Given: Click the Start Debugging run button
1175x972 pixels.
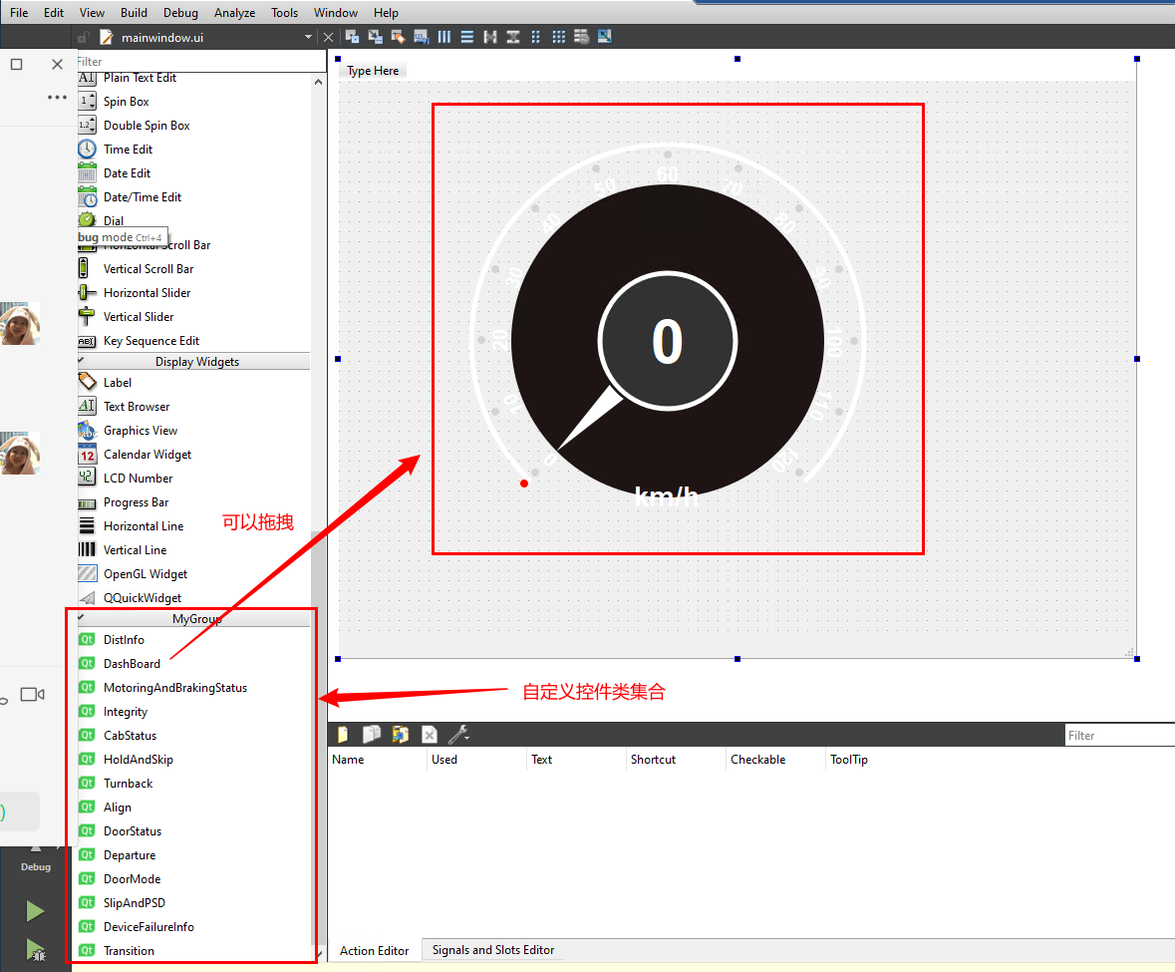Looking at the screenshot, I should 35,950.
